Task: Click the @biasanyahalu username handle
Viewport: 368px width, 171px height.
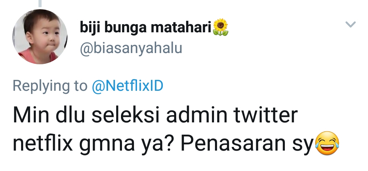Action: tap(131, 48)
